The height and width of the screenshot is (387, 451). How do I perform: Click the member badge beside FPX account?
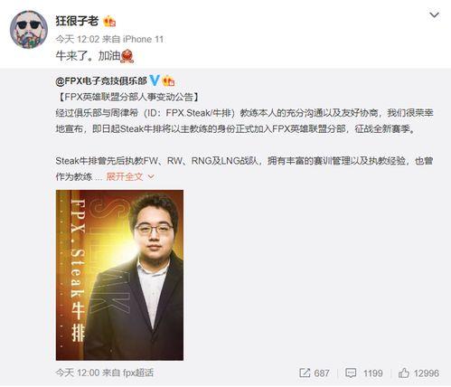tap(168, 80)
